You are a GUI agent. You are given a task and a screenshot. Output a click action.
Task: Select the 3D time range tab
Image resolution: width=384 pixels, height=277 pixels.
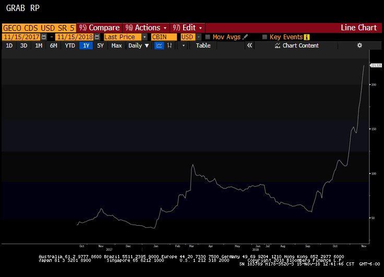[x=24, y=45]
